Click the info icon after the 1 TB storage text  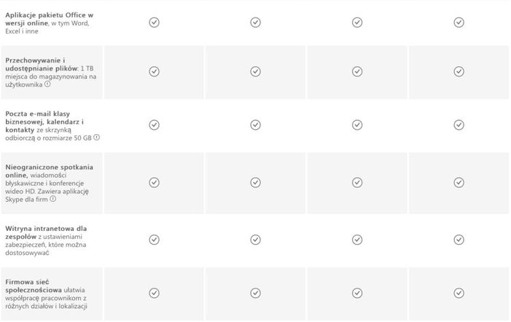point(48,85)
